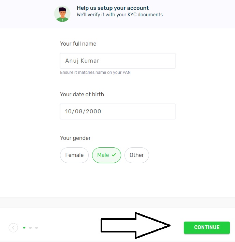Click the hint about matching name on PAN
Screen dimensions: 235x242
coord(95,72)
